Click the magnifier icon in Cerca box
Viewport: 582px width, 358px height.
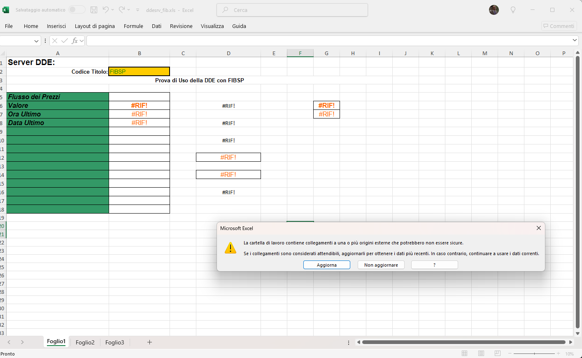pyautogui.click(x=225, y=10)
